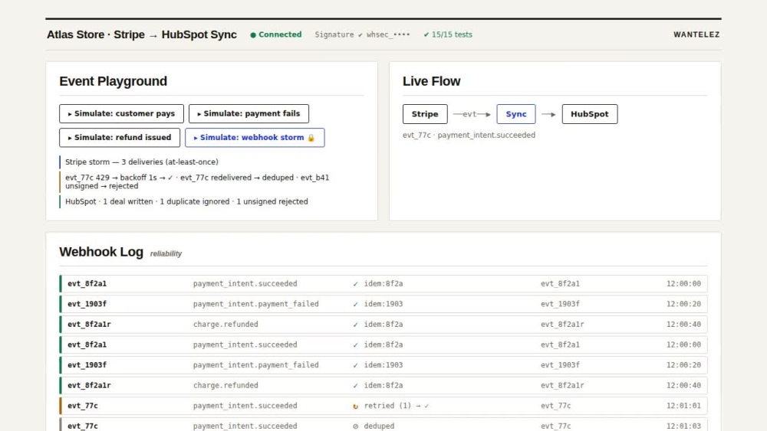Select the Sync node in Live Flow
Image resolution: width=767 pixels, height=431 pixels.
[516, 114]
